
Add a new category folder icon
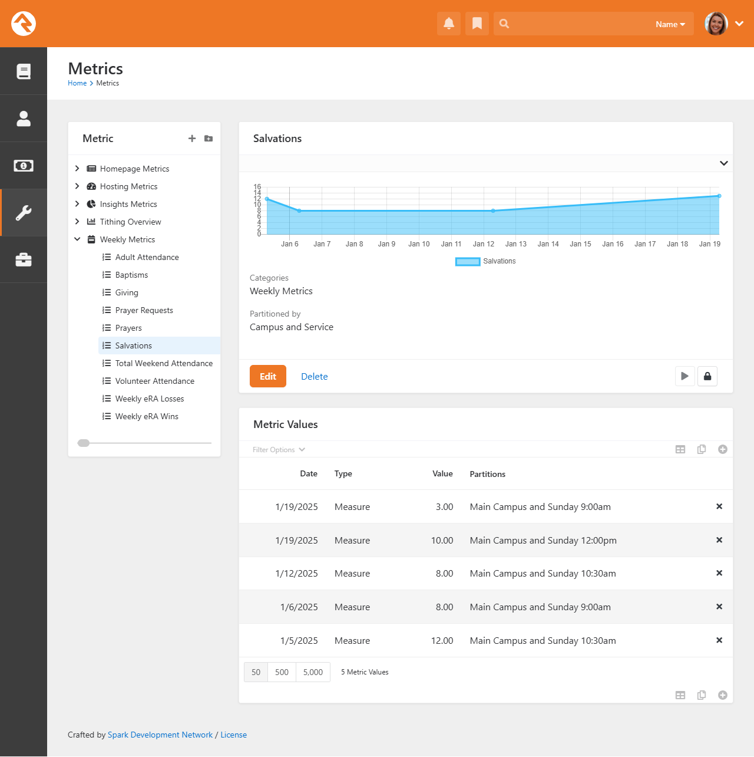click(x=209, y=139)
